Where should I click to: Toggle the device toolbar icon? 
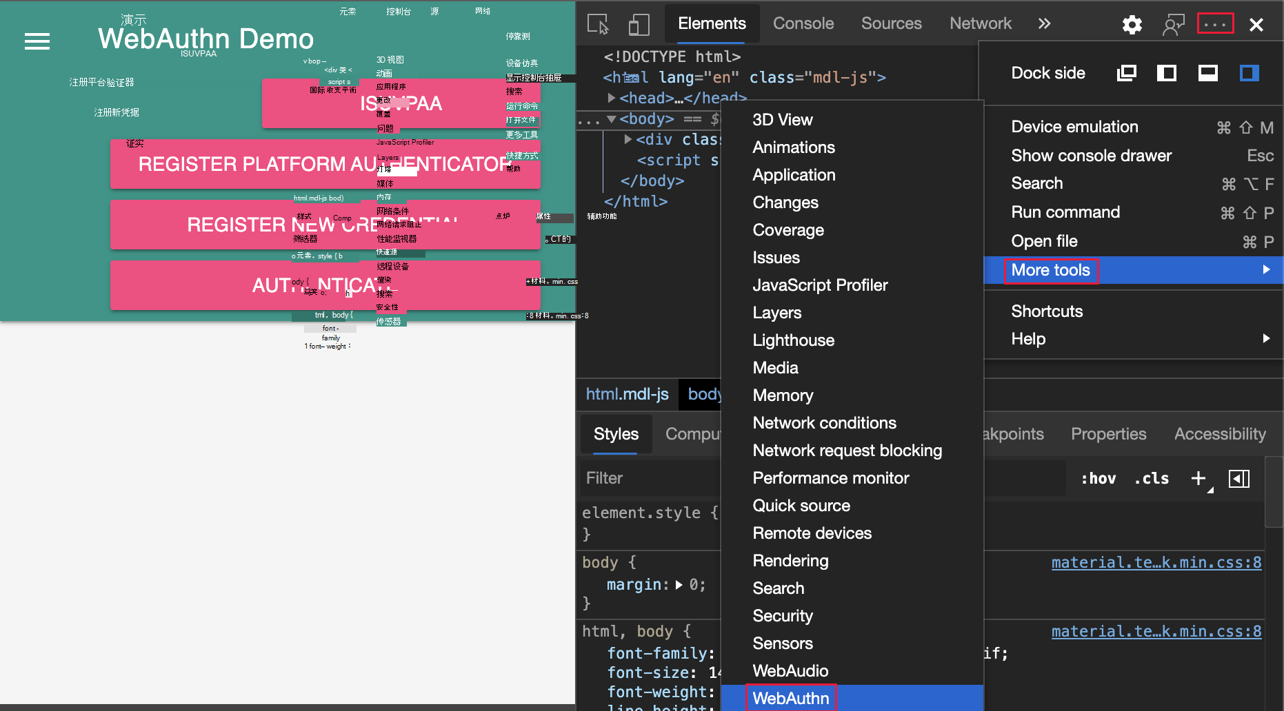coord(639,24)
